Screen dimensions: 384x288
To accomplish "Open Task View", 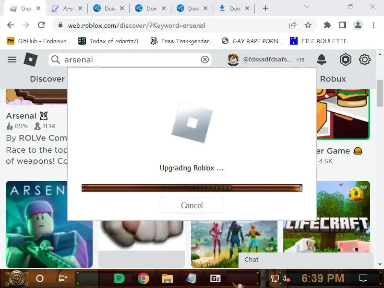I will pos(63,278).
